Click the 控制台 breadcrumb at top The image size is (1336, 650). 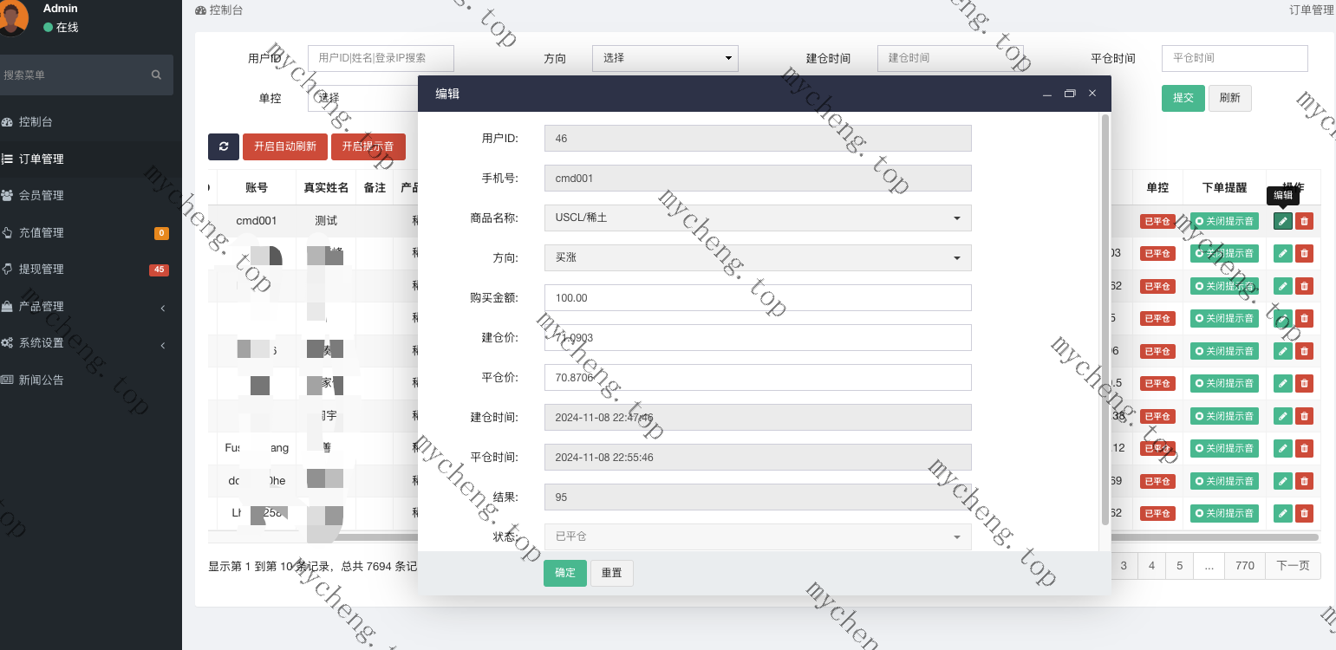pos(219,10)
